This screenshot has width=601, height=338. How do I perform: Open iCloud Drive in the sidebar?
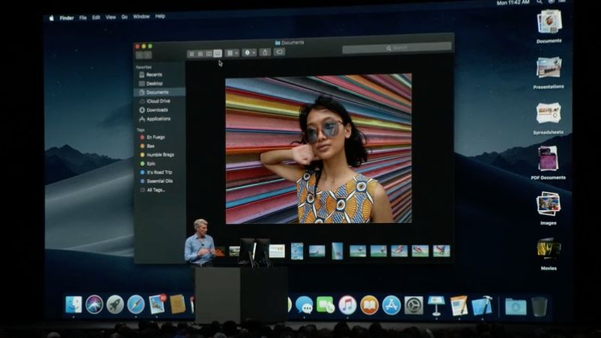154,101
